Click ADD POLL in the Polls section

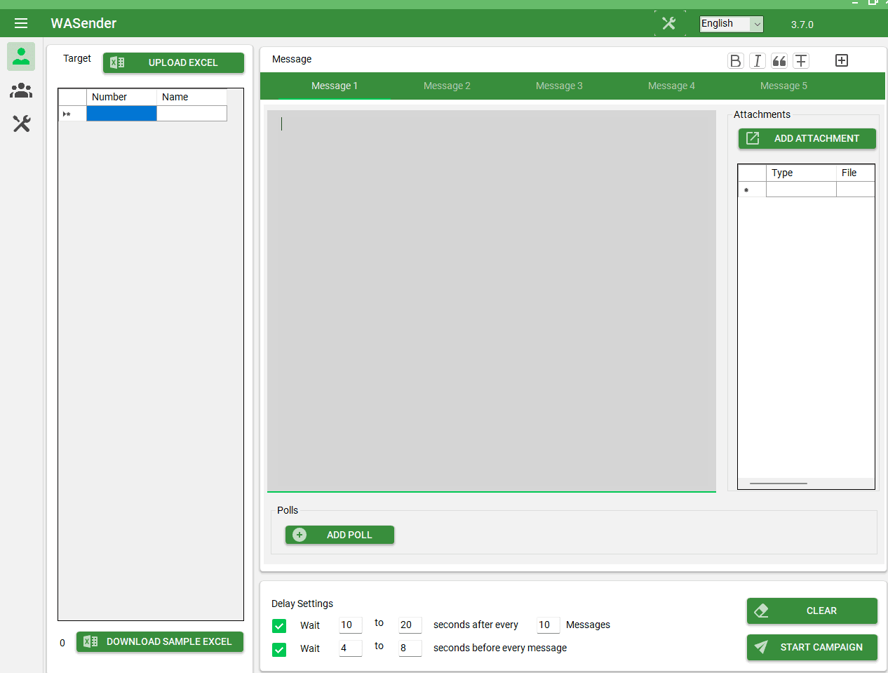click(x=339, y=535)
